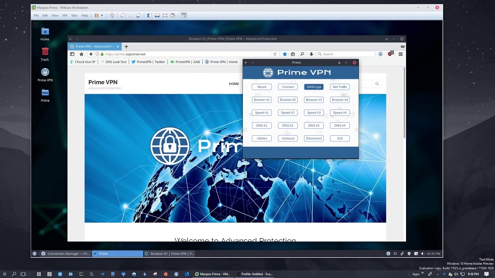Open browser downloads arrow icon
This screenshot has height=278, width=495.
(311, 54)
